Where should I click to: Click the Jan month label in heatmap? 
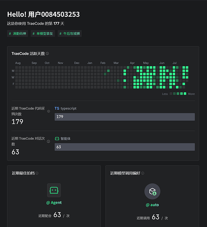(90, 63)
